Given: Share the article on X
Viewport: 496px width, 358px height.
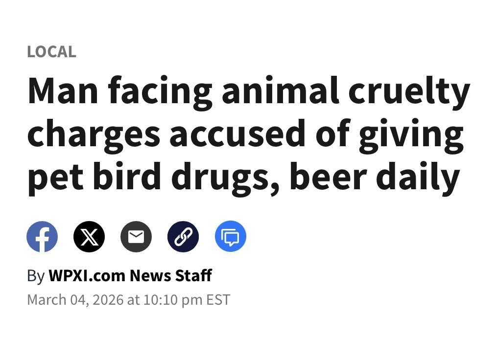Looking at the screenshot, I should tap(89, 237).
